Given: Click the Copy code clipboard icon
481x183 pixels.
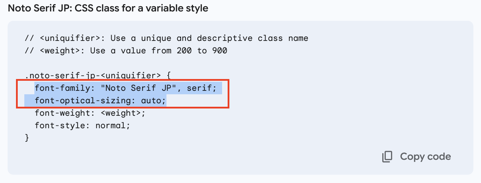Looking at the screenshot, I should coord(387,157).
